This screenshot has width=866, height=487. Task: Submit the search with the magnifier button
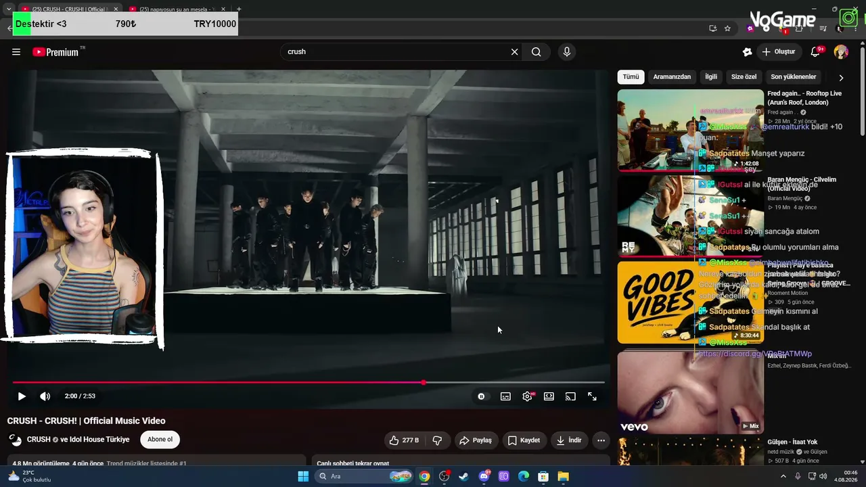[x=537, y=52]
